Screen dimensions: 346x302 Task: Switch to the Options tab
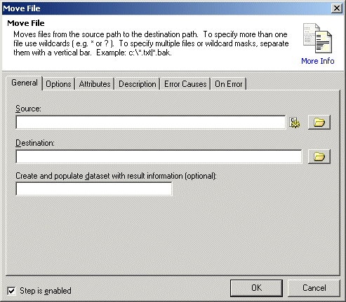pos(58,84)
